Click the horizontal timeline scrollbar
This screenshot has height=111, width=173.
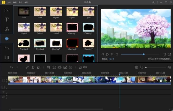pos(57,109)
